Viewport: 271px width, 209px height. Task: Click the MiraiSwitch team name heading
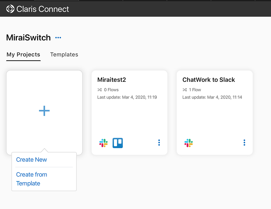[x=28, y=38]
